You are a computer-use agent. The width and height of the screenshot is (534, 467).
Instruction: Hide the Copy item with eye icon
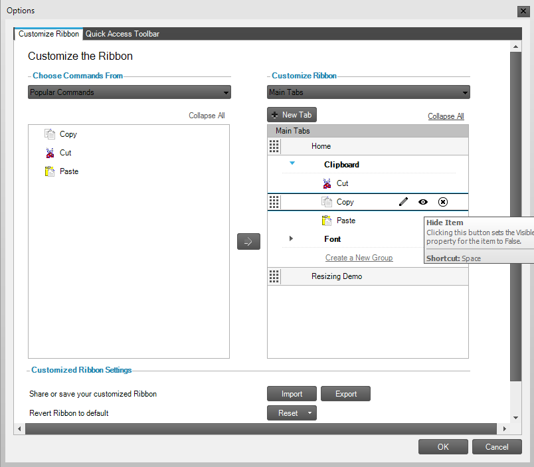click(x=423, y=202)
